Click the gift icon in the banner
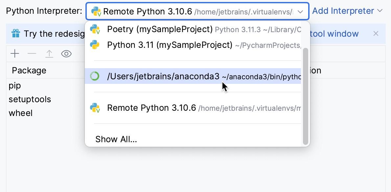Viewport: 391px width, 192px height. pos(15,33)
